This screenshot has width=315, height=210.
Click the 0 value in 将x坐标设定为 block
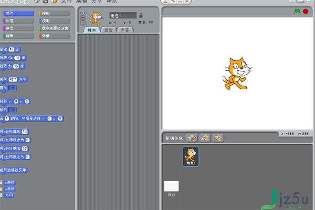click(27, 140)
